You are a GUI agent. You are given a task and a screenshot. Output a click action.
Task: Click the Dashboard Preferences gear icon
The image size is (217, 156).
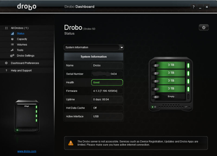click(x=6, y=63)
